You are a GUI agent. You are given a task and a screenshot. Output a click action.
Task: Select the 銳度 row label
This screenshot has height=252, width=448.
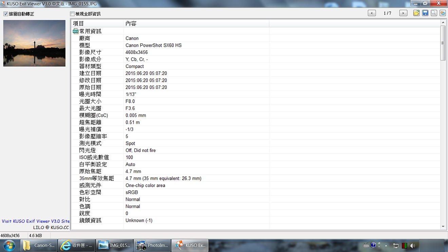pyautogui.click(x=85, y=213)
